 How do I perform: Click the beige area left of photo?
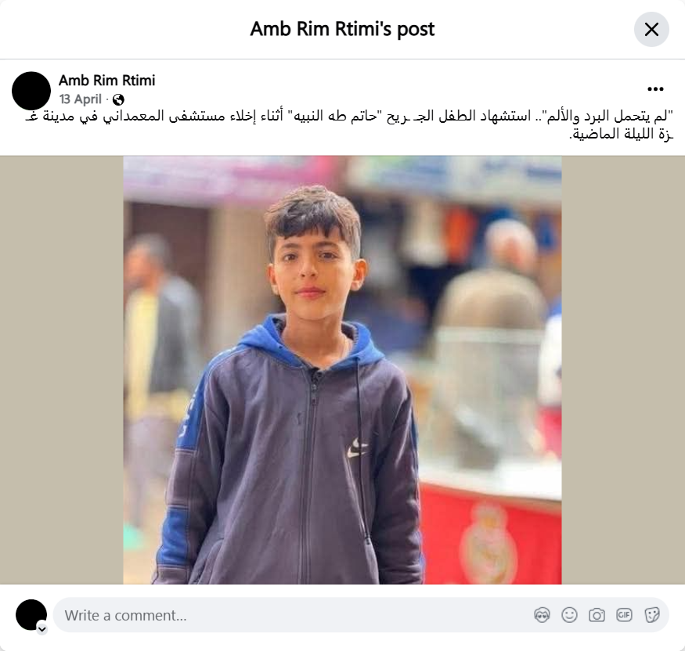62,370
